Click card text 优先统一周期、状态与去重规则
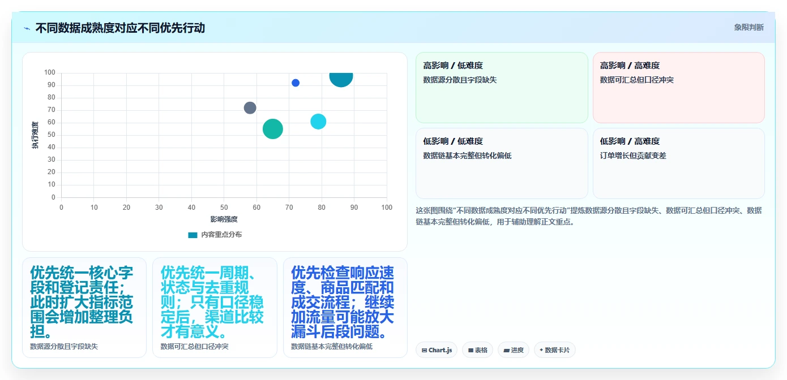 [x=212, y=302]
